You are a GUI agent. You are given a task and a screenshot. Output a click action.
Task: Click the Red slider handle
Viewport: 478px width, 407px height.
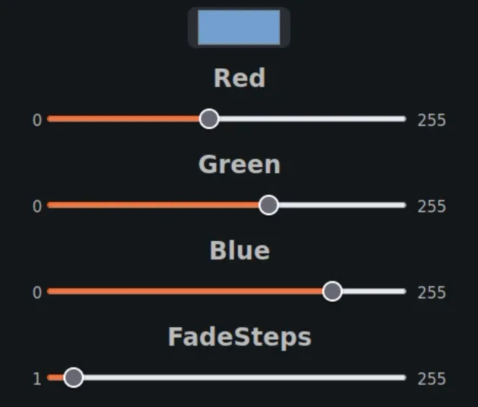[x=209, y=119]
